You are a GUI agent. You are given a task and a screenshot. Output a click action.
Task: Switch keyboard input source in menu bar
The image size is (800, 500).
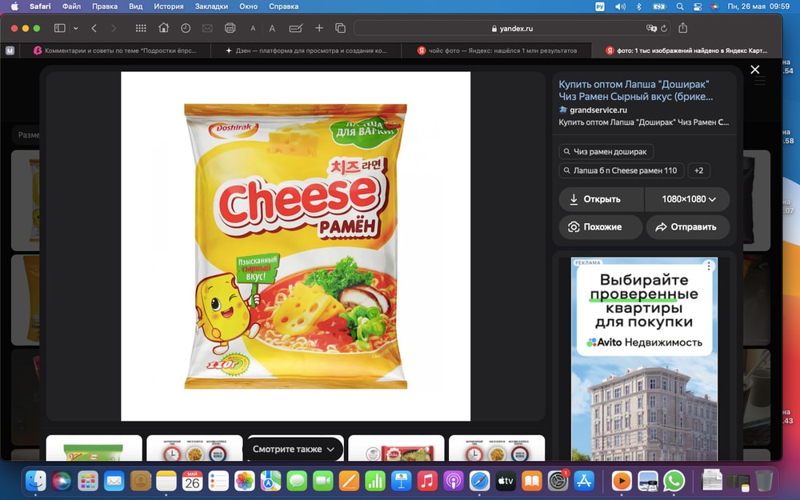click(x=600, y=6)
